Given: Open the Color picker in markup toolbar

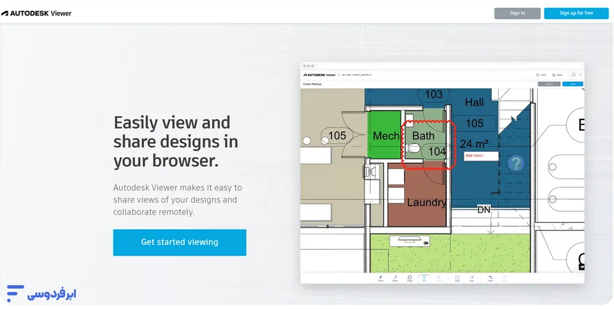Looking at the screenshot, I should (457, 278).
